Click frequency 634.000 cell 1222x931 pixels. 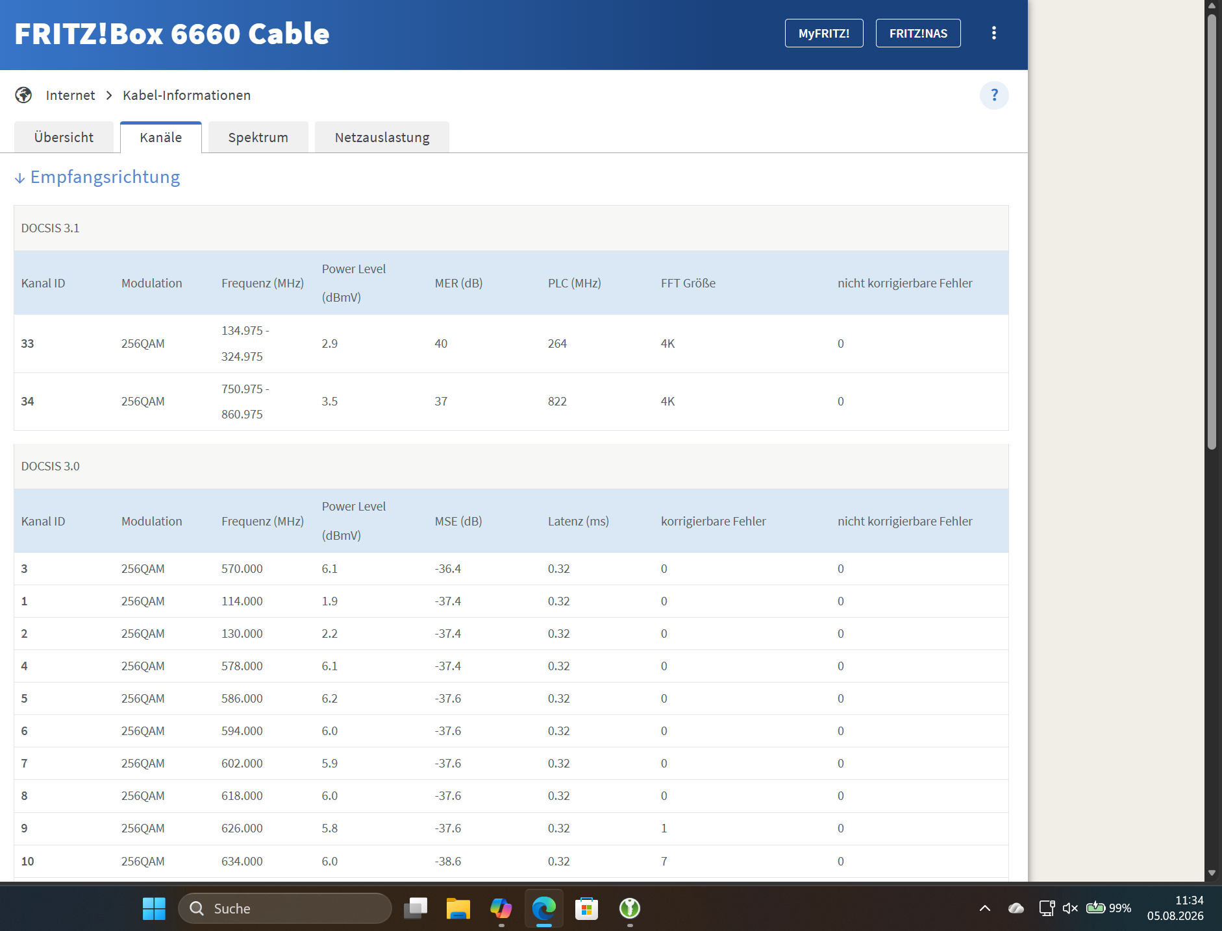242,862
